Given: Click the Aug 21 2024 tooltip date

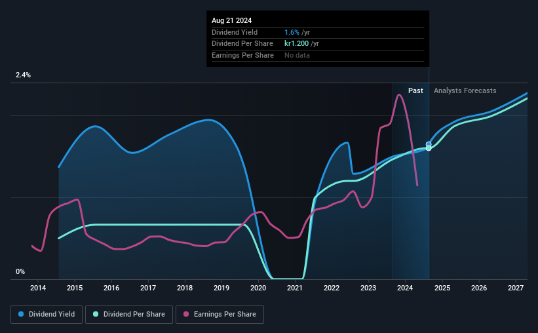Looking at the screenshot, I should [x=231, y=20].
